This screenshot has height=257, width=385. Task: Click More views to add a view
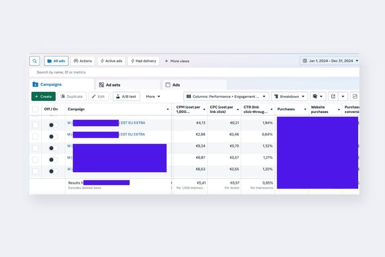pos(177,61)
